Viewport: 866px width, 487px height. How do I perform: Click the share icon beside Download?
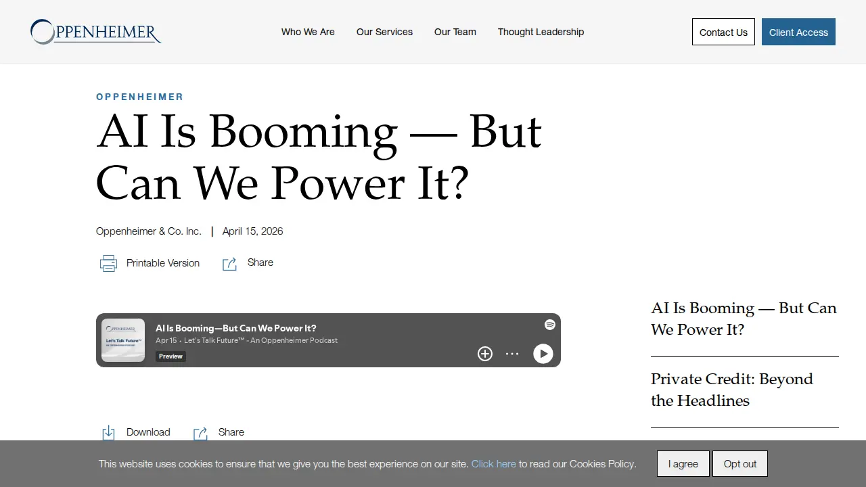click(200, 433)
